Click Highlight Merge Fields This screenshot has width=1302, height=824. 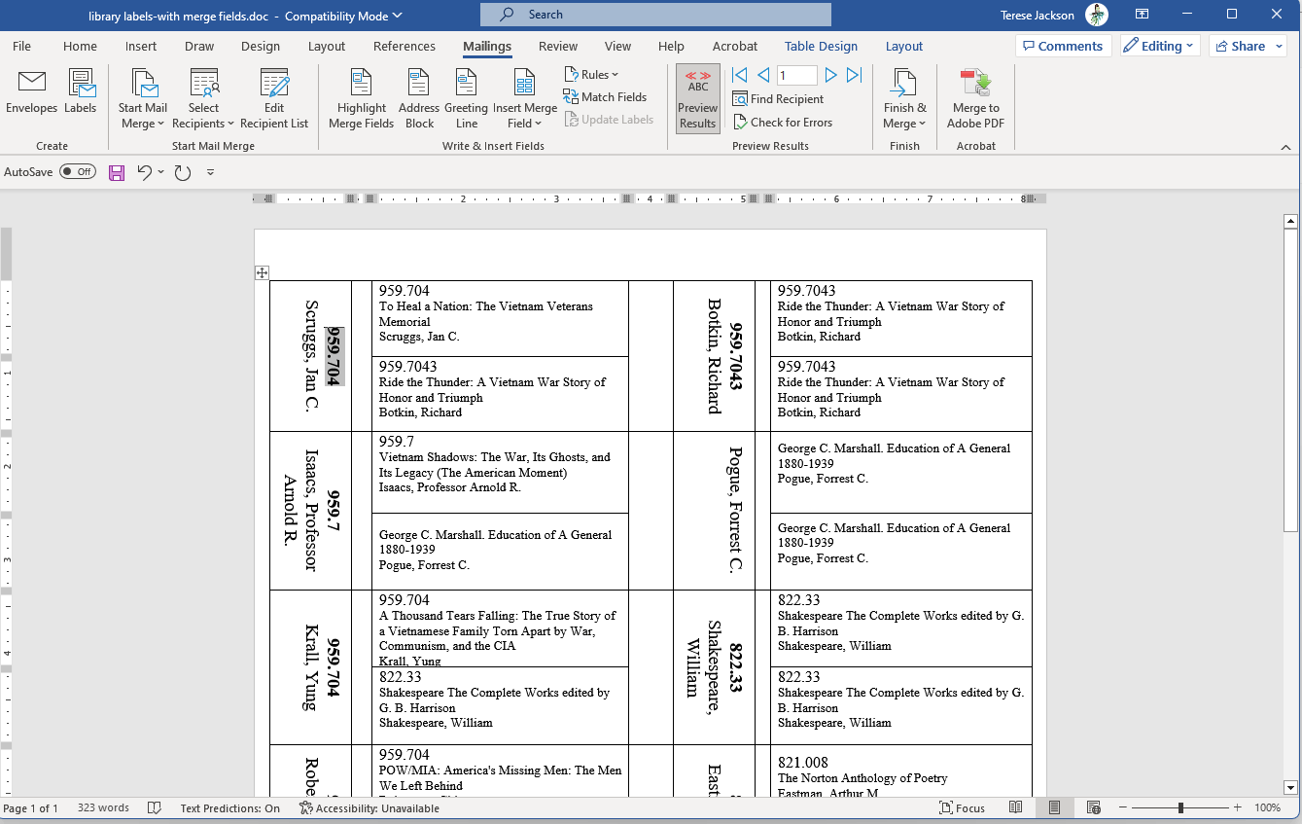(x=362, y=99)
